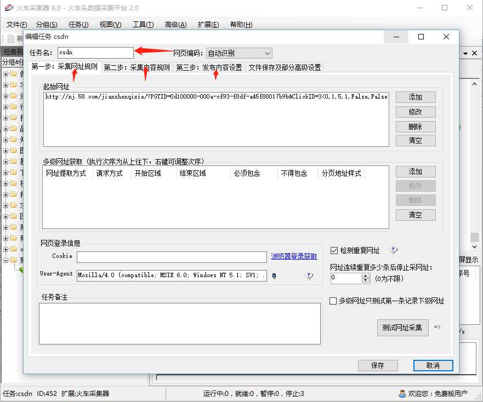Open the 浏览器登录获取 link
Image resolution: width=483 pixels, height=402 pixels.
tap(294, 256)
